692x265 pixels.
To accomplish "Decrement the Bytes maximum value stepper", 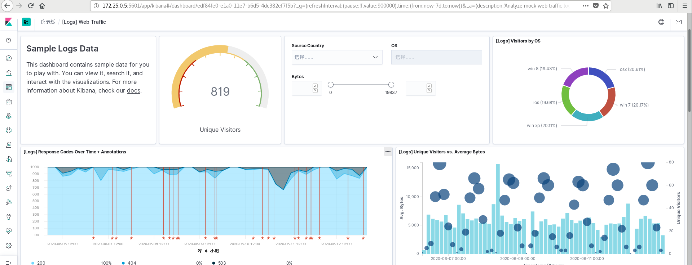I will tap(429, 90).
